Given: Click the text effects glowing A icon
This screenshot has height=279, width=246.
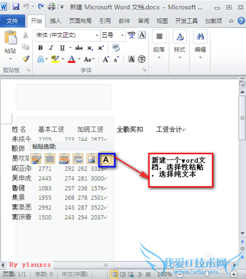Looking at the screenshot, I should 40,59.
